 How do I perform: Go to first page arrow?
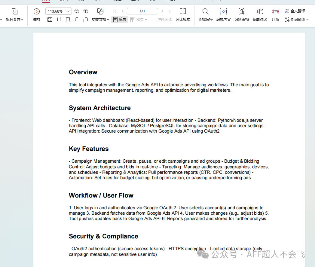click(x=115, y=11)
